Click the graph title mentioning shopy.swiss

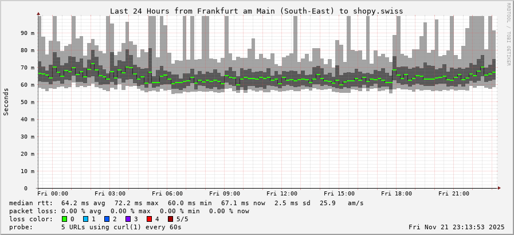pos(256,11)
